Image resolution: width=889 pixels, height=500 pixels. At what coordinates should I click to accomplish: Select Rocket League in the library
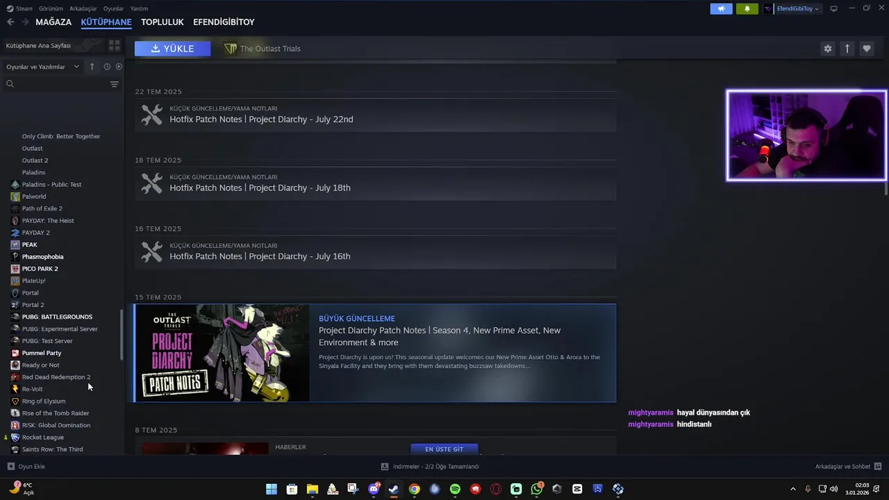coord(42,437)
